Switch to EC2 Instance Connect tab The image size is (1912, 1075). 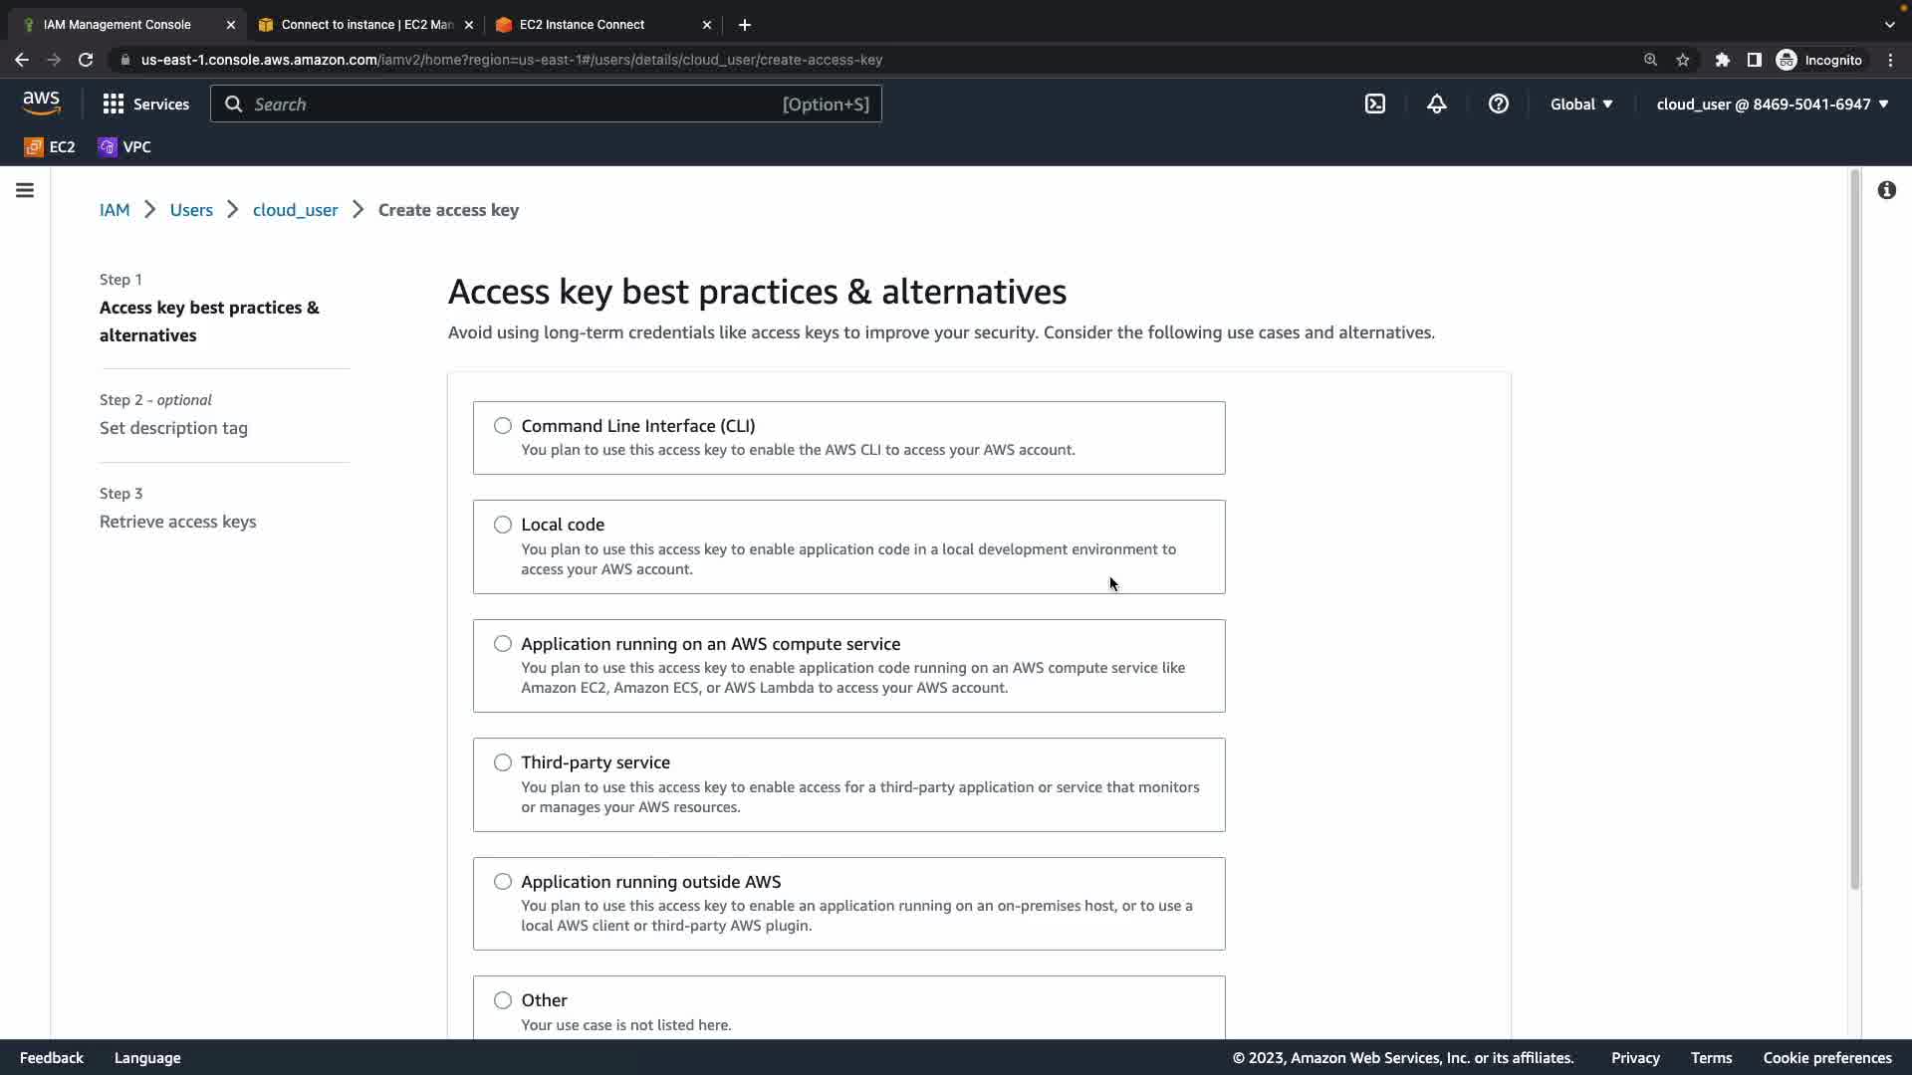tap(582, 24)
